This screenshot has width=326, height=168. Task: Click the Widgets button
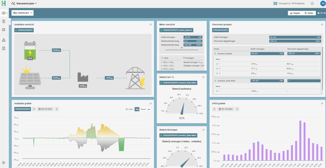[x=294, y=13]
